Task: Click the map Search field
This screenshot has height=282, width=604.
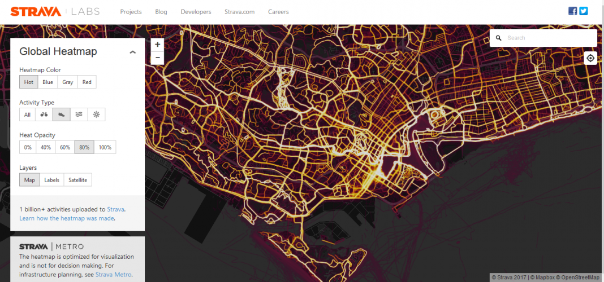Action: [x=549, y=38]
